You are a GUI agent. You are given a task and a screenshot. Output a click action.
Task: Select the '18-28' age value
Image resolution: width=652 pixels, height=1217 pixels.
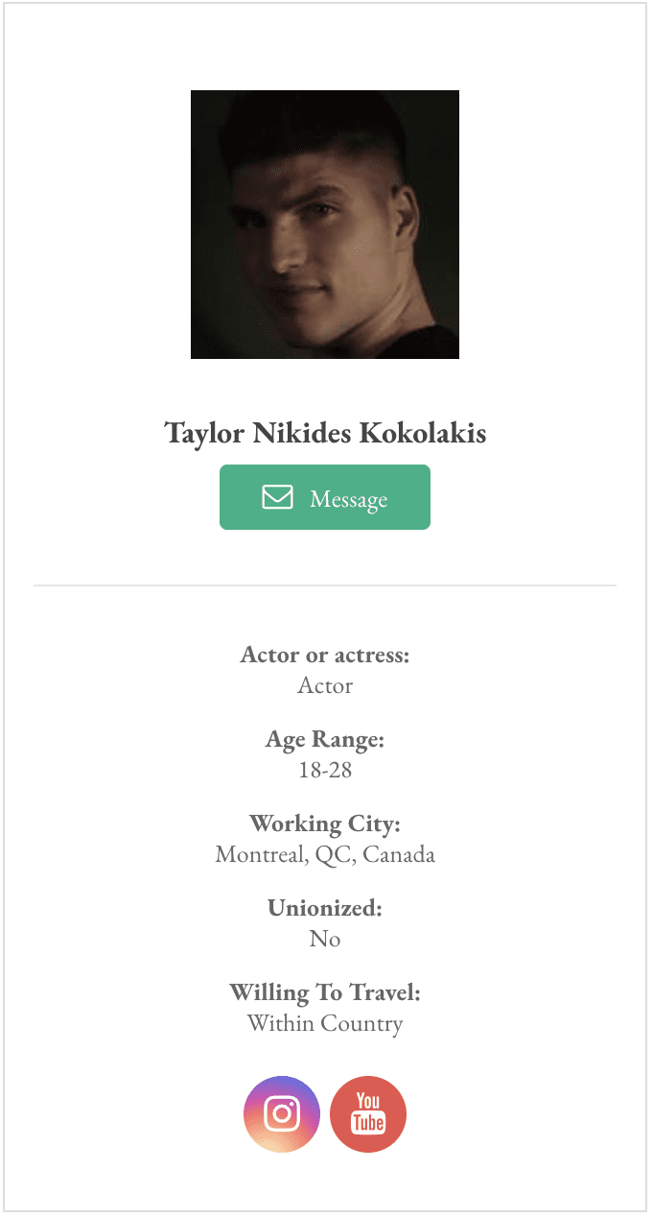[x=325, y=770]
